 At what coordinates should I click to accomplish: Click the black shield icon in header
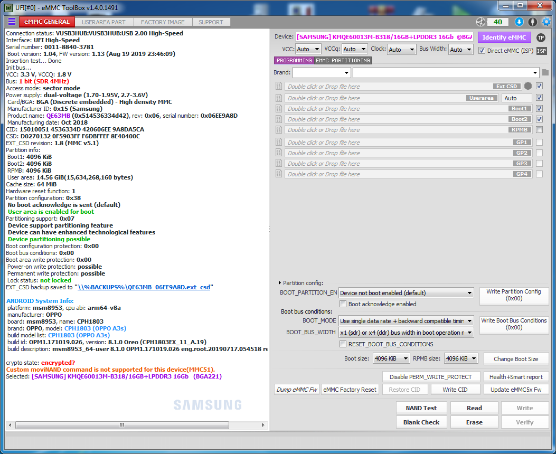click(533, 22)
